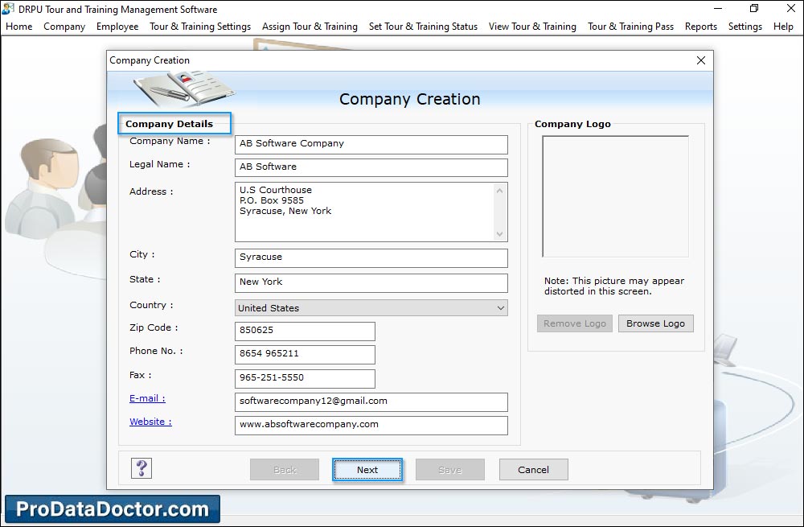
Task: Click the Remove Logo button
Action: click(x=575, y=323)
